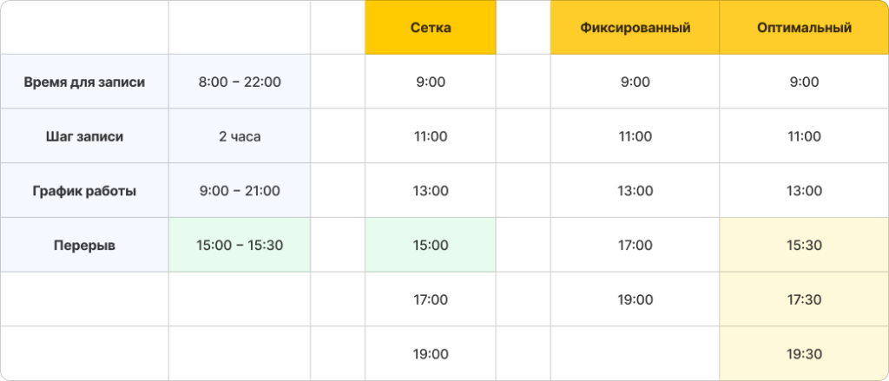Image resolution: width=889 pixels, height=381 pixels.
Task: Select the yellow 15:30 slot in Оптимальный
Action: [803, 246]
